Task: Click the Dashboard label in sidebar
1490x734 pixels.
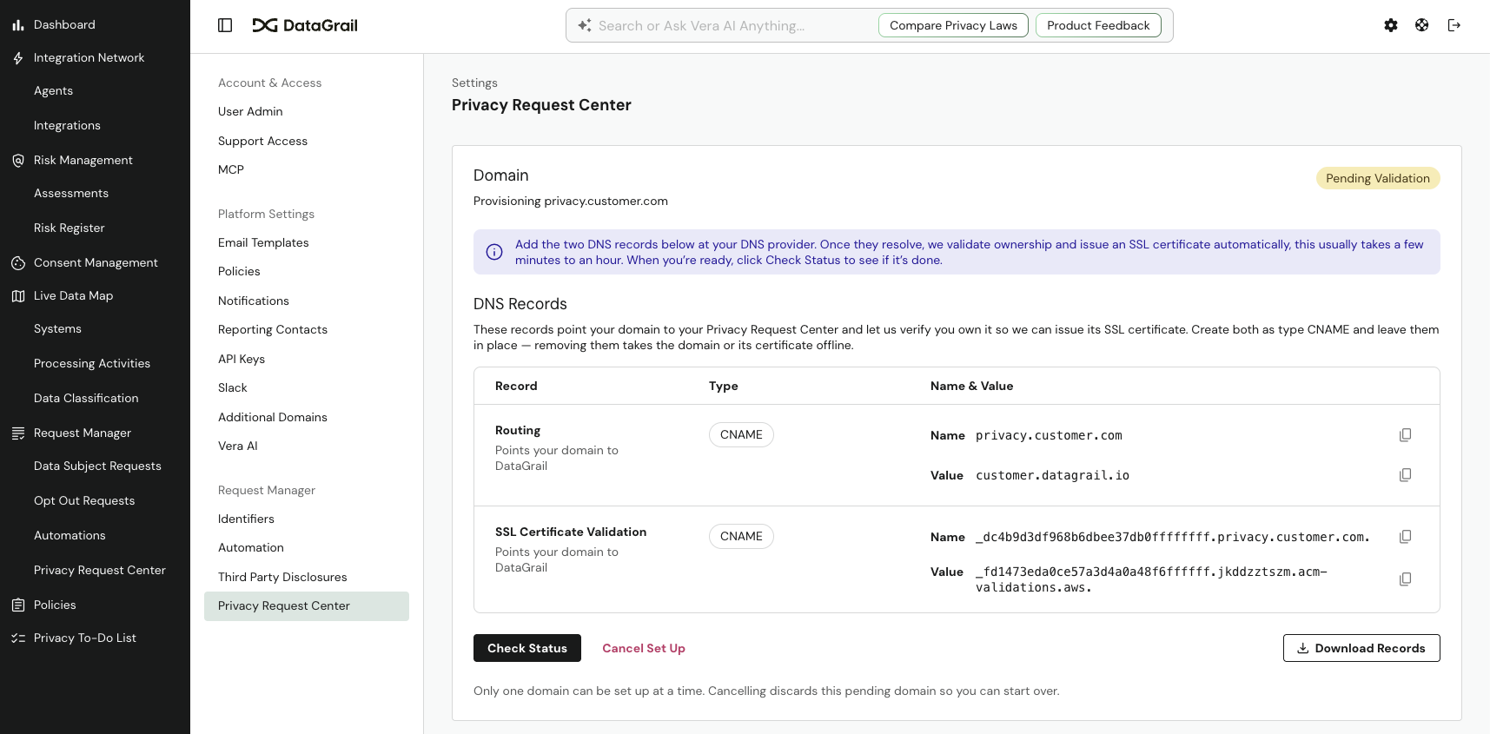Action: (x=64, y=25)
